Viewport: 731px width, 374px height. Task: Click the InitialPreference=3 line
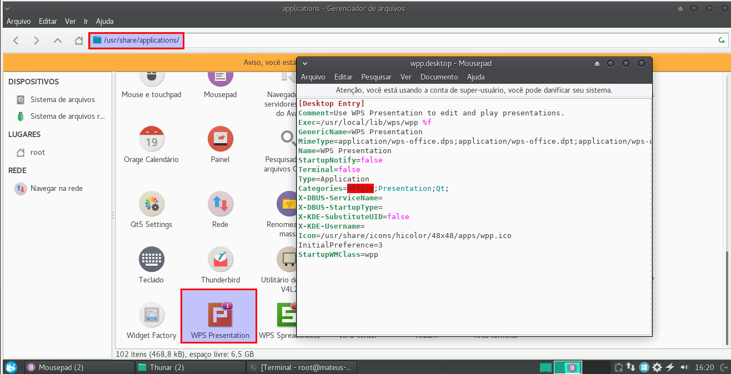tap(341, 245)
